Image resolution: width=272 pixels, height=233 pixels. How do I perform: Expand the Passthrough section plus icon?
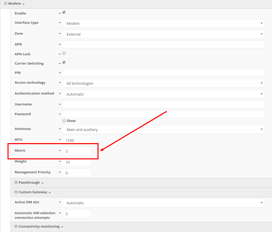tap(16, 182)
